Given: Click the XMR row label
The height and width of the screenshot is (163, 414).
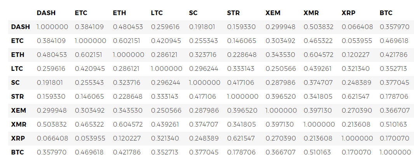Looking at the screenshot, I should 19,124.
